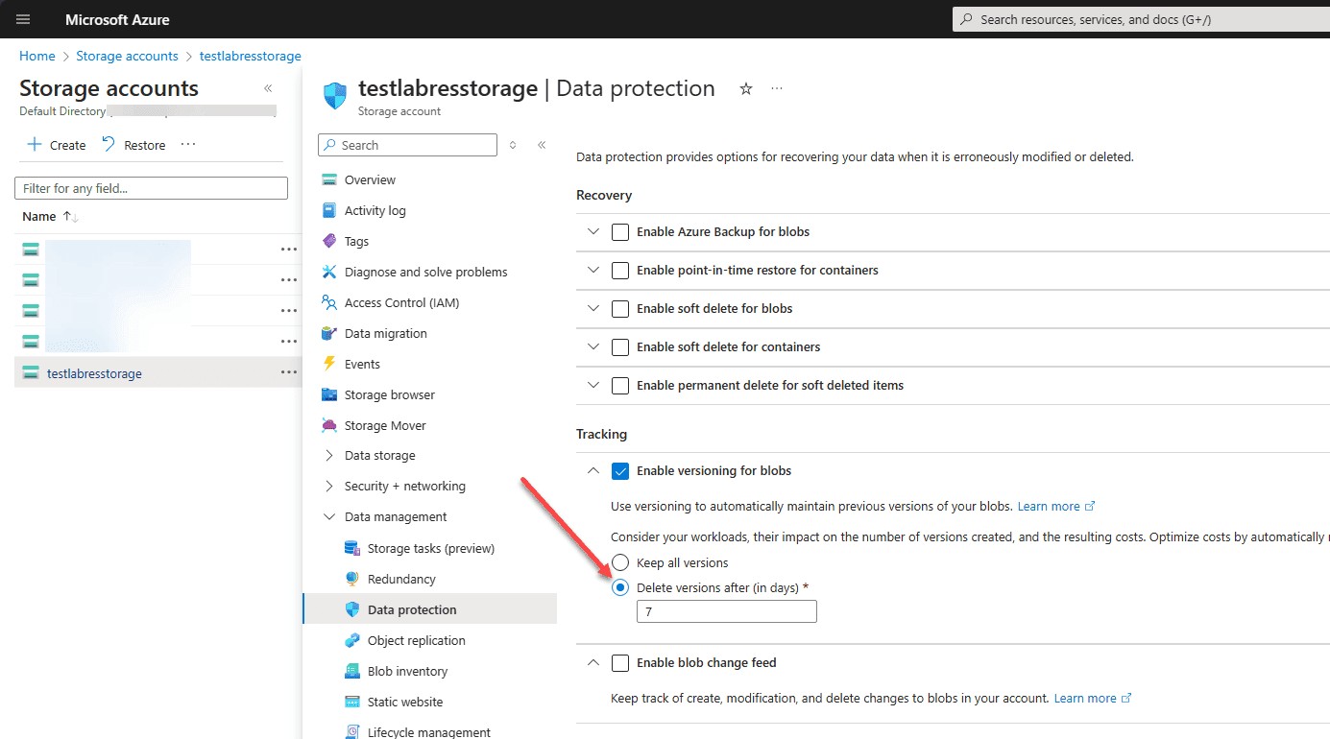
Task: Check Enable soft delete for containers
Action: point(620,346)
